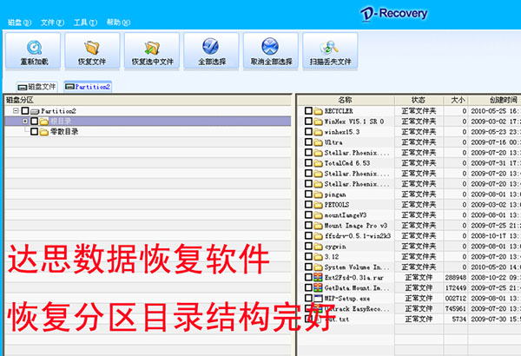Check the cygwin folder checkbox
Viewport: 521px width, 356px height.
(x=308, y=246)
